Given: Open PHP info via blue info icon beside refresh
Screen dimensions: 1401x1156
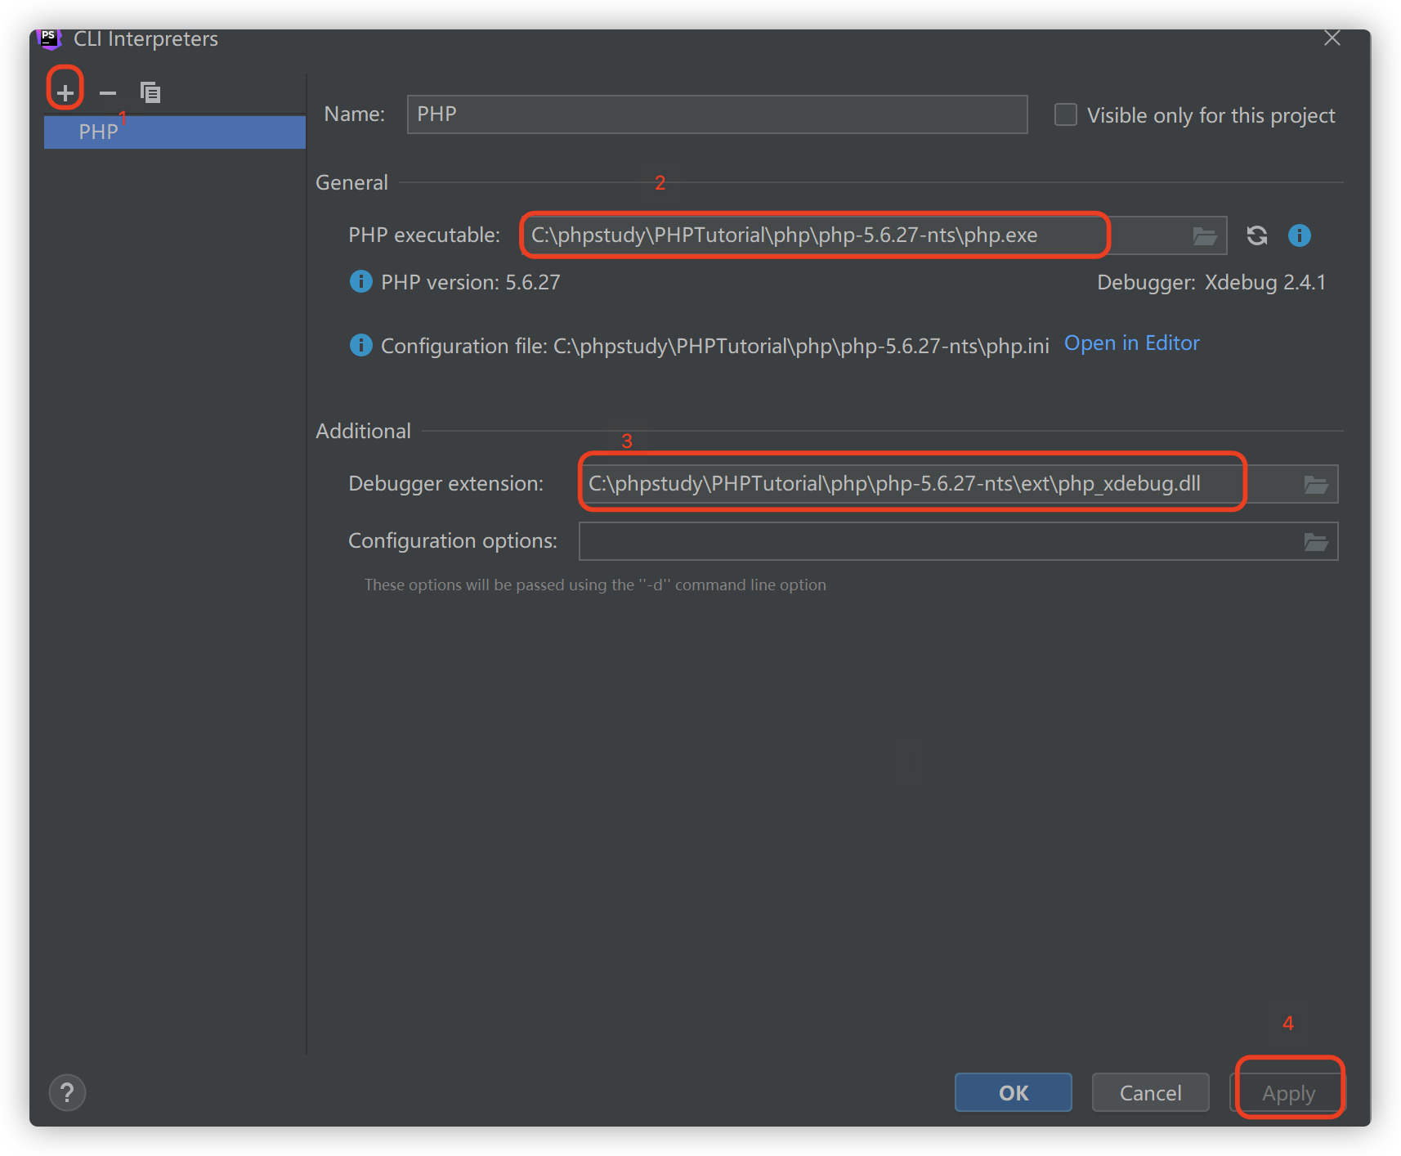Looking at the screenshot, I should point(1299,235).
